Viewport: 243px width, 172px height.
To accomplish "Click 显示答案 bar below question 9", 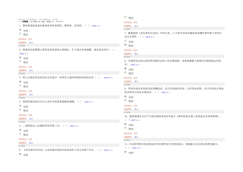I will (174, 112).
